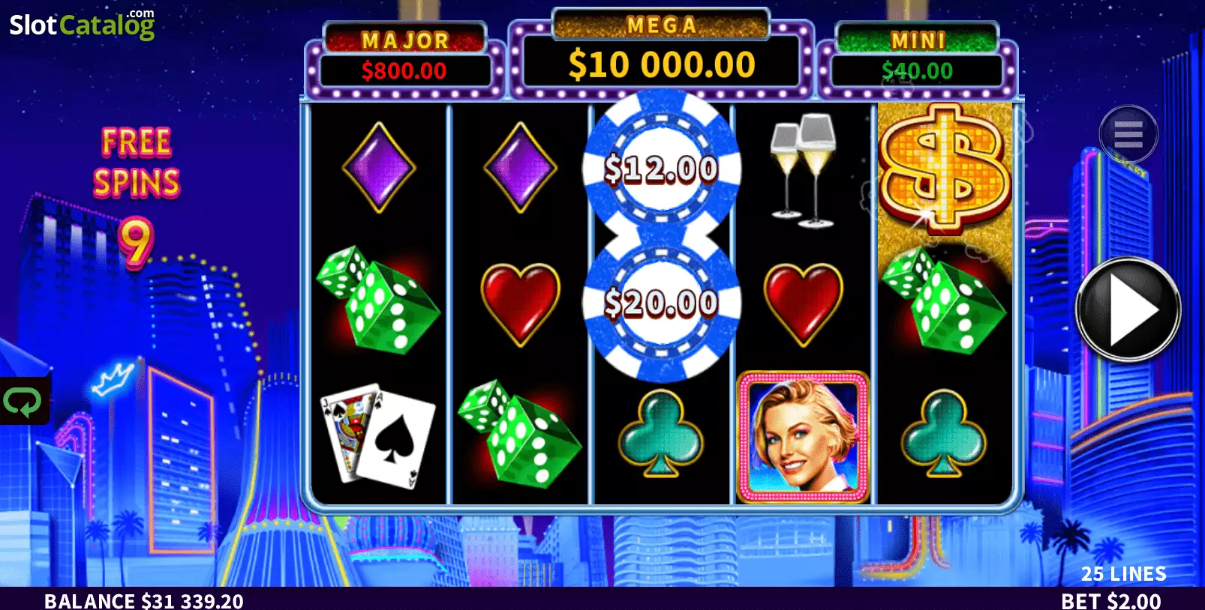The image size is (1205, 610).
Task: Click the green dice in first reel
Action: (x=377, y=300)
